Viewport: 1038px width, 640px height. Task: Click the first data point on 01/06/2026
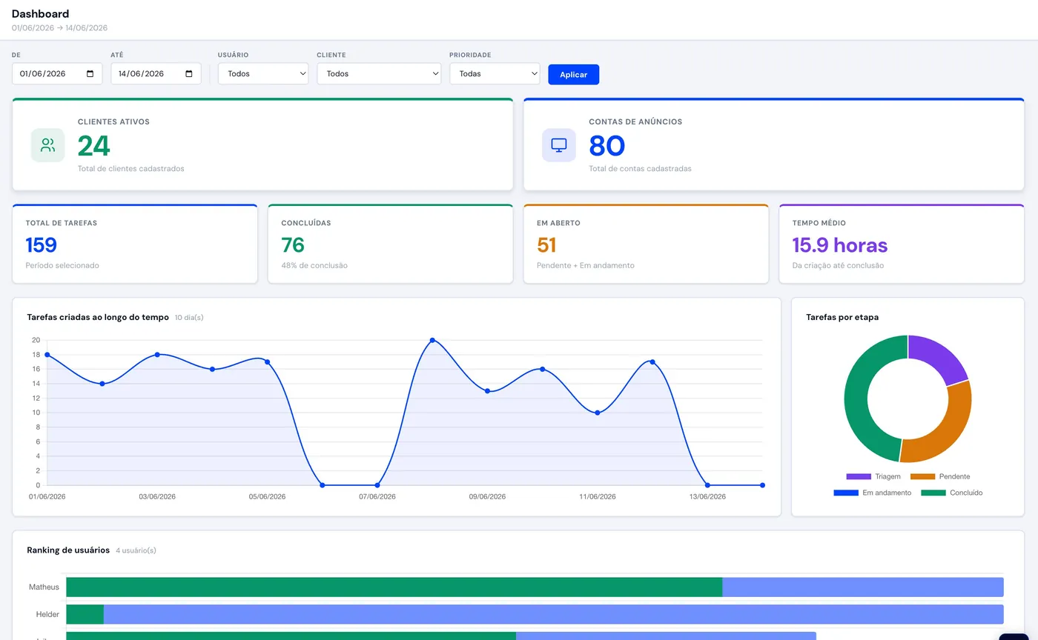[x=47, y=355]
